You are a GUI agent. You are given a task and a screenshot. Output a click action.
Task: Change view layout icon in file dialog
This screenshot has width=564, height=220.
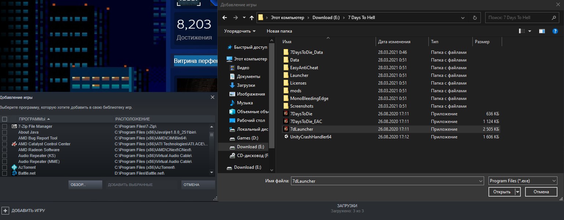click(x=522, y=31)
